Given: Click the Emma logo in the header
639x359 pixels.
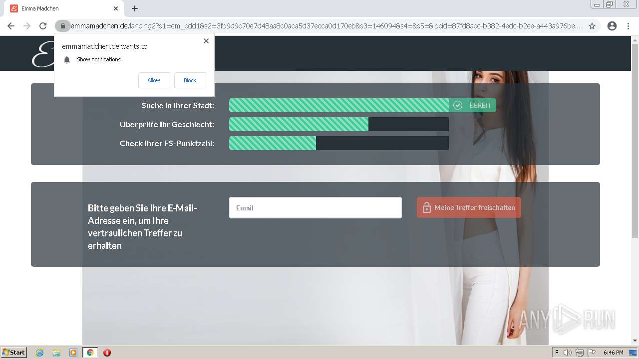Looking at the screenshot, I should coord(43,54).
